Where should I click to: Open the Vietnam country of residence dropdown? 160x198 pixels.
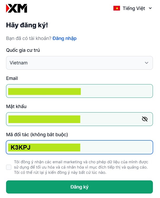coord(79,63)
